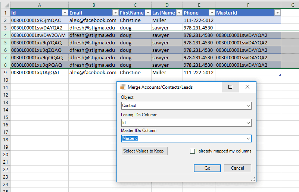Viewport: 299px width, 192px height.
Task: Click sawyer in row 6
Action: [167, 50]
